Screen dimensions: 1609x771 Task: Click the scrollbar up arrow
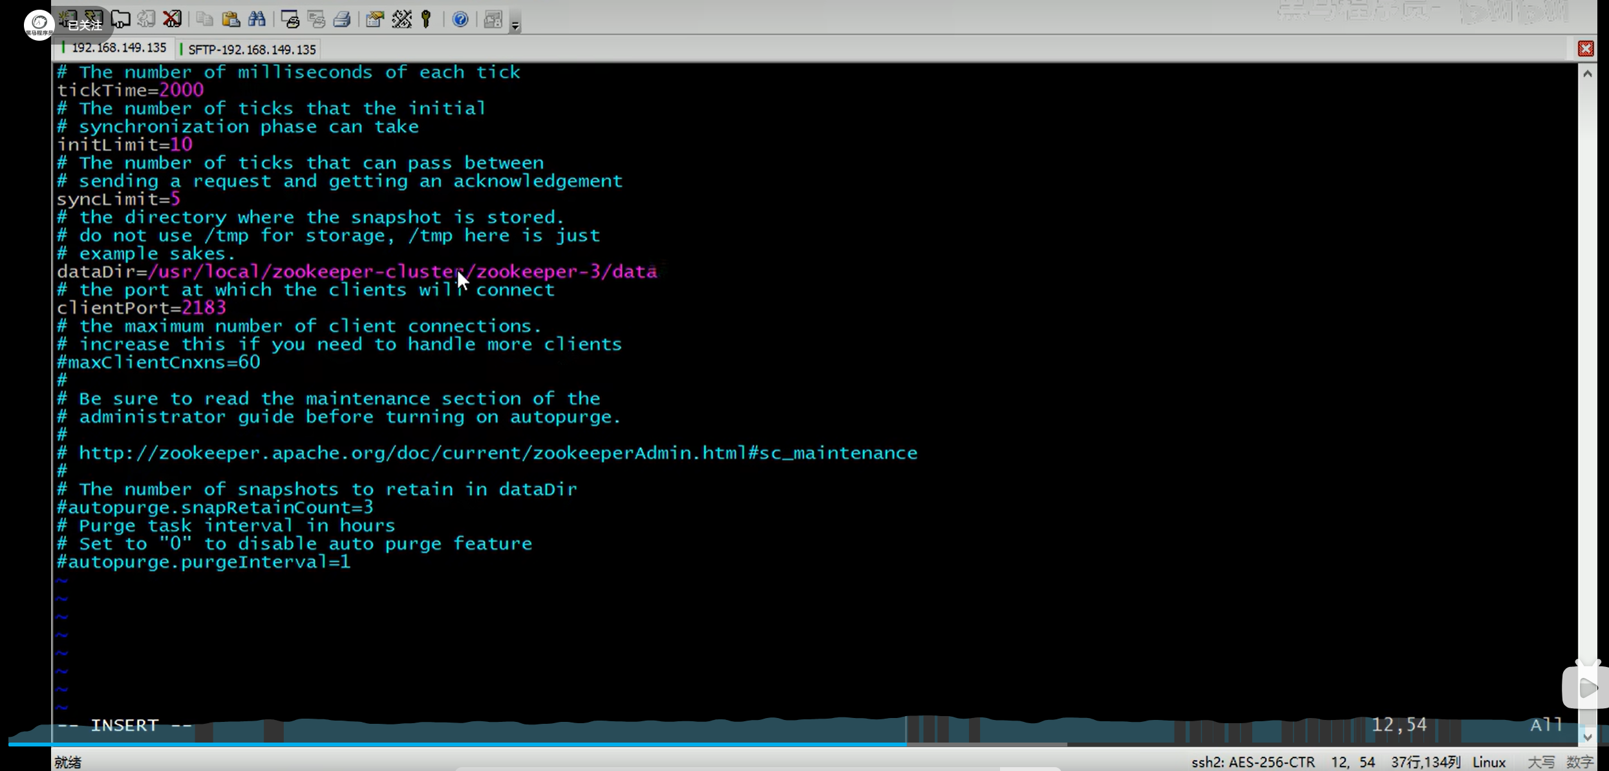pyautogui.click(x=1588, y=74)
